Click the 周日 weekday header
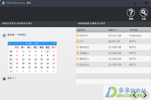The height and width of the screenshot is (100, 151). coord(17,47)
